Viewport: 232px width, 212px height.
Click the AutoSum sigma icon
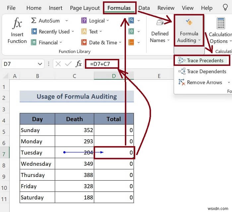point(33,21)
